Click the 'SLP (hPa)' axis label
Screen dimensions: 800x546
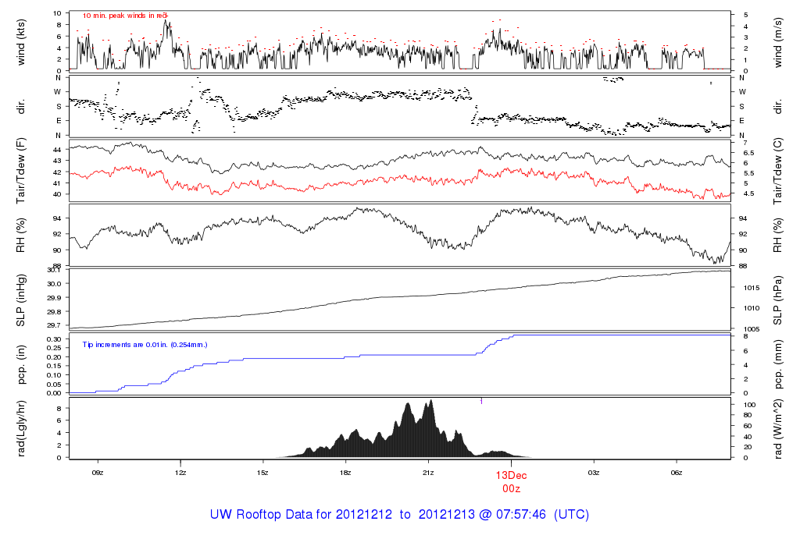(x=777, y=300)
